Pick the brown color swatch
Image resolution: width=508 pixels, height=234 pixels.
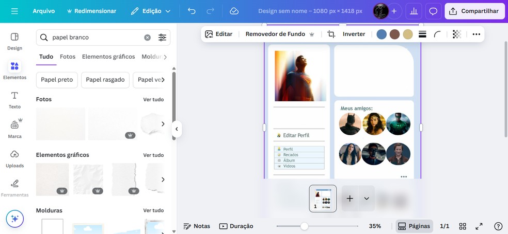pyautogui.click(x=394, y=34)
